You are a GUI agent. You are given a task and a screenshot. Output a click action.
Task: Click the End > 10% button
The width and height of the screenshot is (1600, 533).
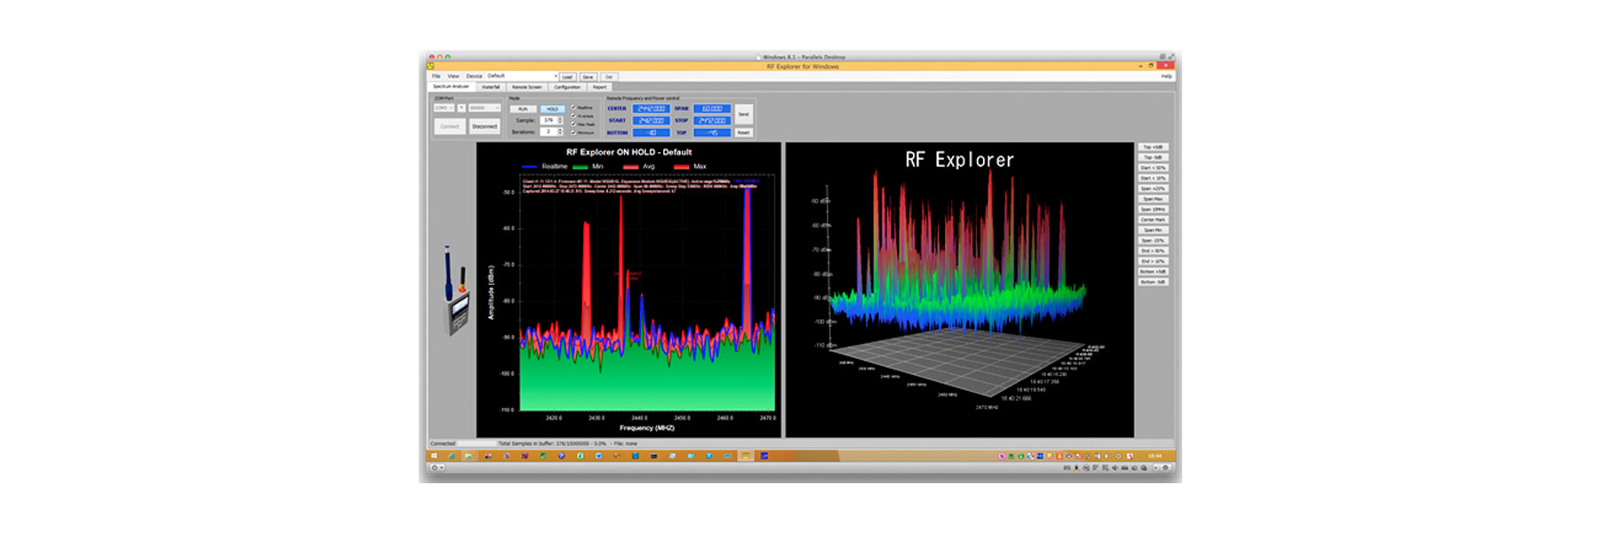[x=1153, y=261]
